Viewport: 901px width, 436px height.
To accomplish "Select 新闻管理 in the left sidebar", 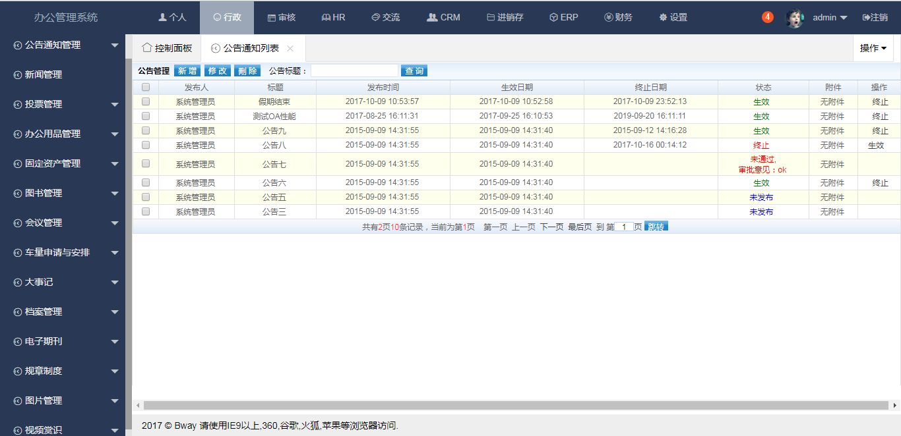I will 44,74.
